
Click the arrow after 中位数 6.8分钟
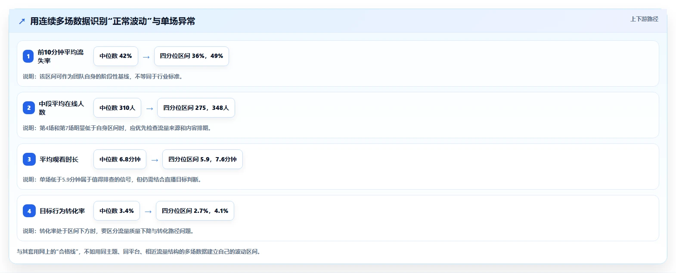point(155,160)
